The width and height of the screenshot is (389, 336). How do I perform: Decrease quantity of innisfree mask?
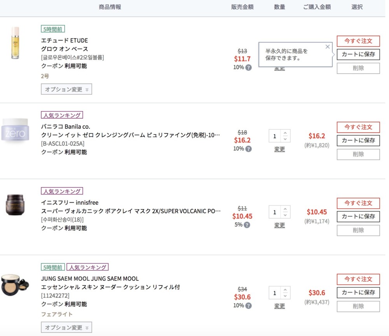point(285,215)
